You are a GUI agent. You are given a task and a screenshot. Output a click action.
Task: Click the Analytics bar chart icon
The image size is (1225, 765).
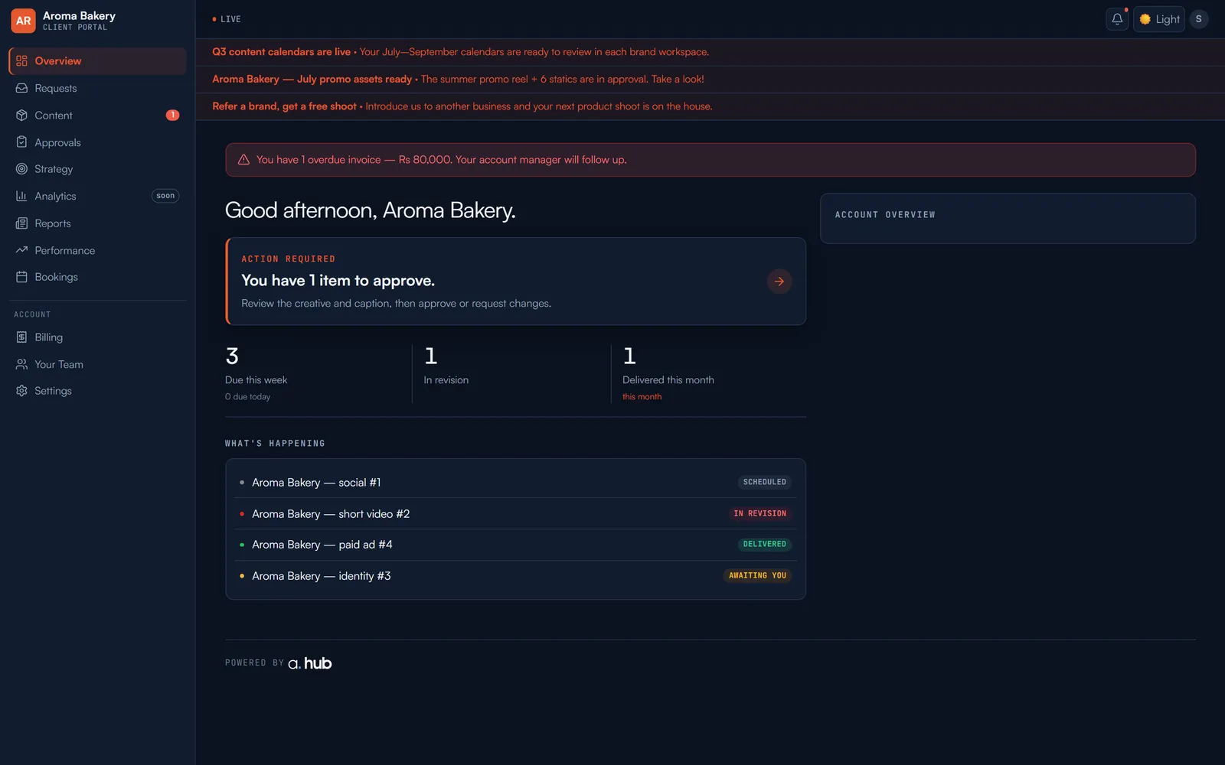tap(21, 196)
